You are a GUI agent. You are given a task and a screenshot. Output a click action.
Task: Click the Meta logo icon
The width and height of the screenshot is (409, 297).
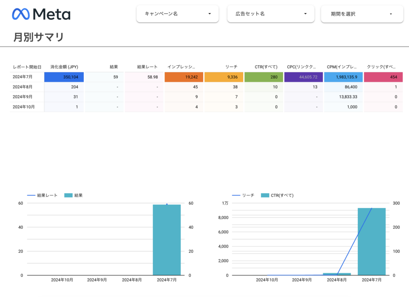coord(21,14)
